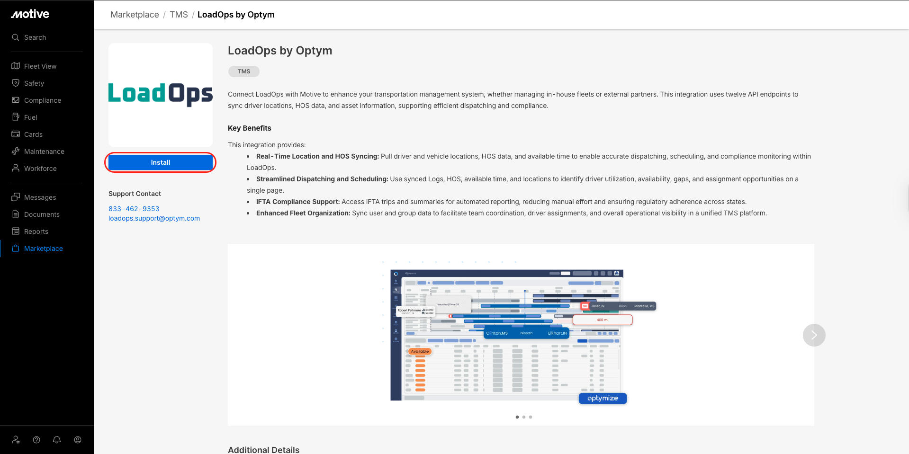Select Marketplace in the sidebar
The height and width of the screenshot is (454, 909).
click(x=43, y=249)
